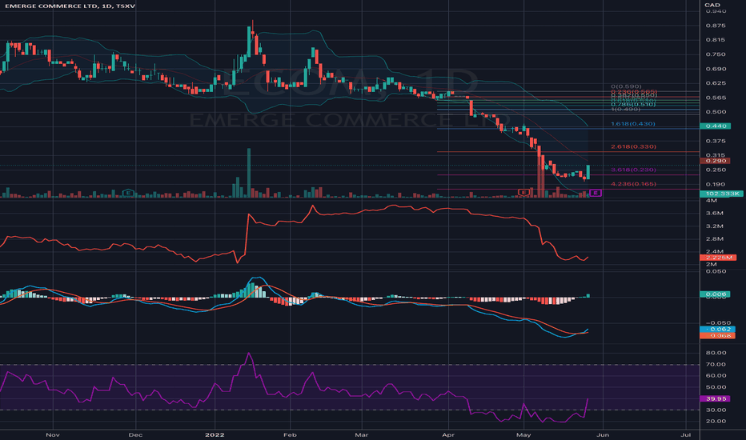Image resolution: width=746 pixels, height=440 pixels.
Task: Click the Nov label on time axis
Action: coord(52,434)
